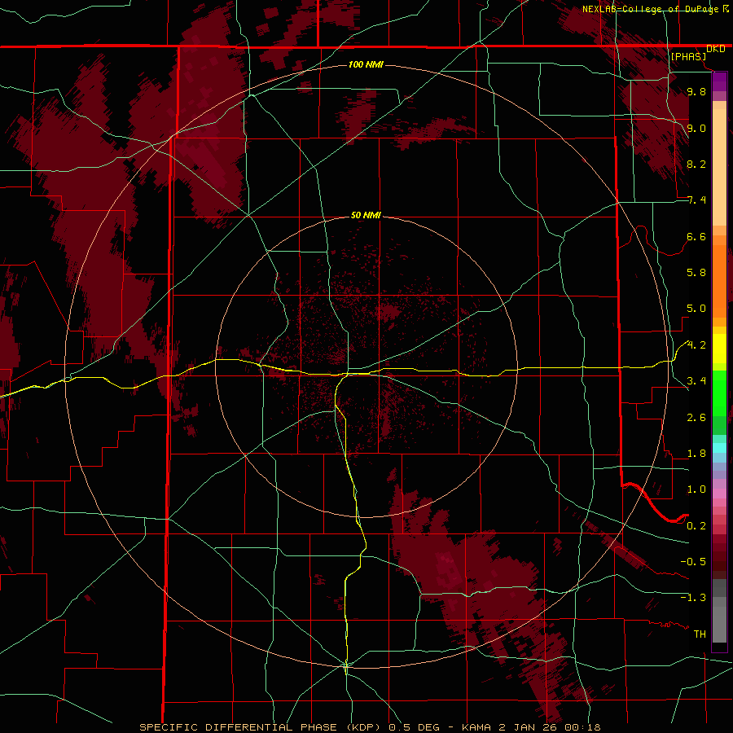Click the 8.2 scale value
Screen dimensions: 733x733
click(x=696, y=164)
